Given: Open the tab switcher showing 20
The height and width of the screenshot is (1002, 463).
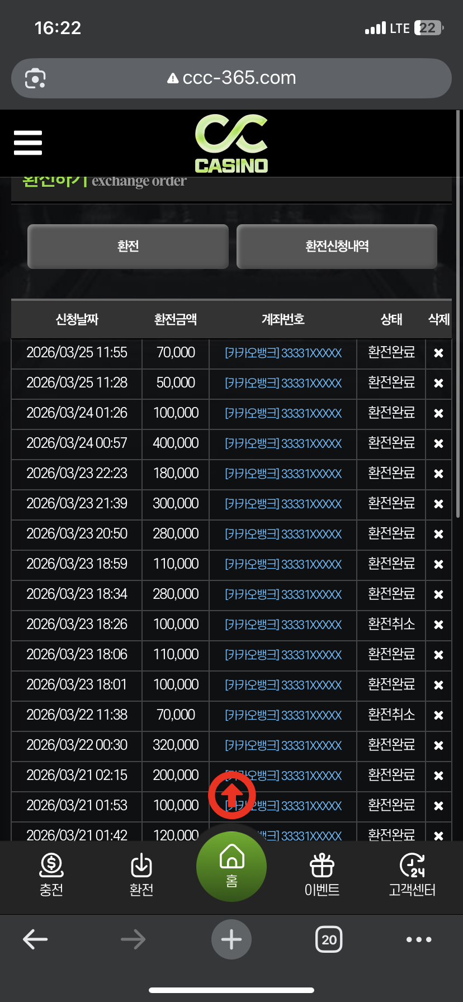Looking at the screenshot, I should click(x=329, y=939).
